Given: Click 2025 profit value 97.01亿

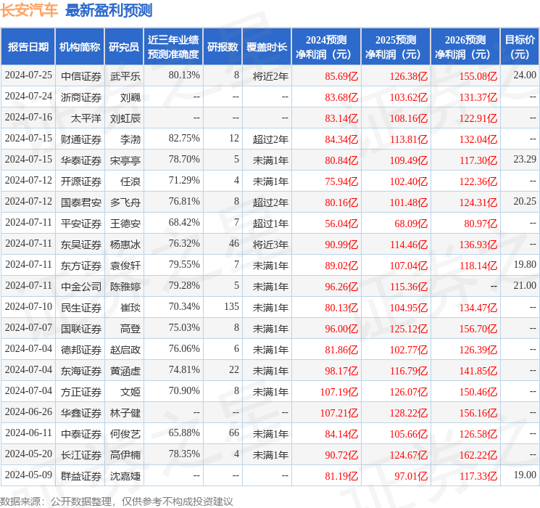Looking at the screenshot, I should coord(411,477).
